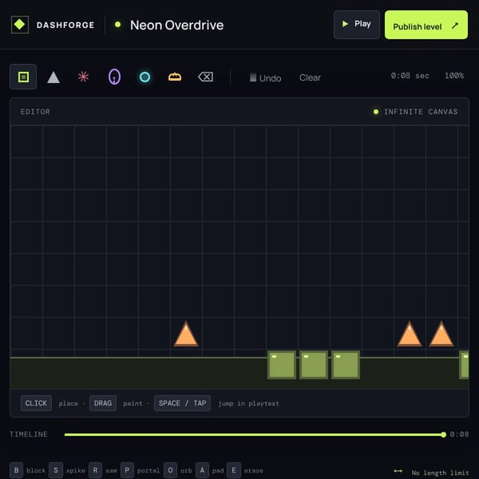
Task: Undo the last action
Action: 265,77
